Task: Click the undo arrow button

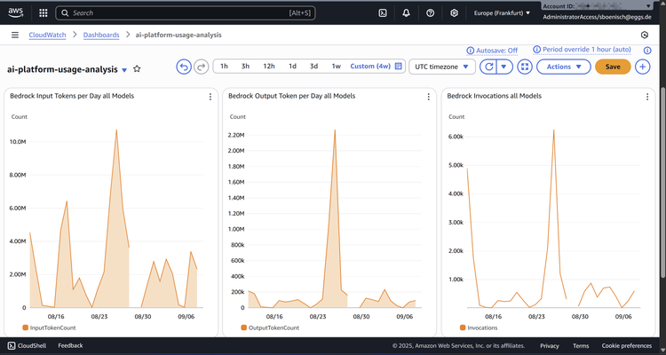Action: pyautogui.click(x=184, y=67)
